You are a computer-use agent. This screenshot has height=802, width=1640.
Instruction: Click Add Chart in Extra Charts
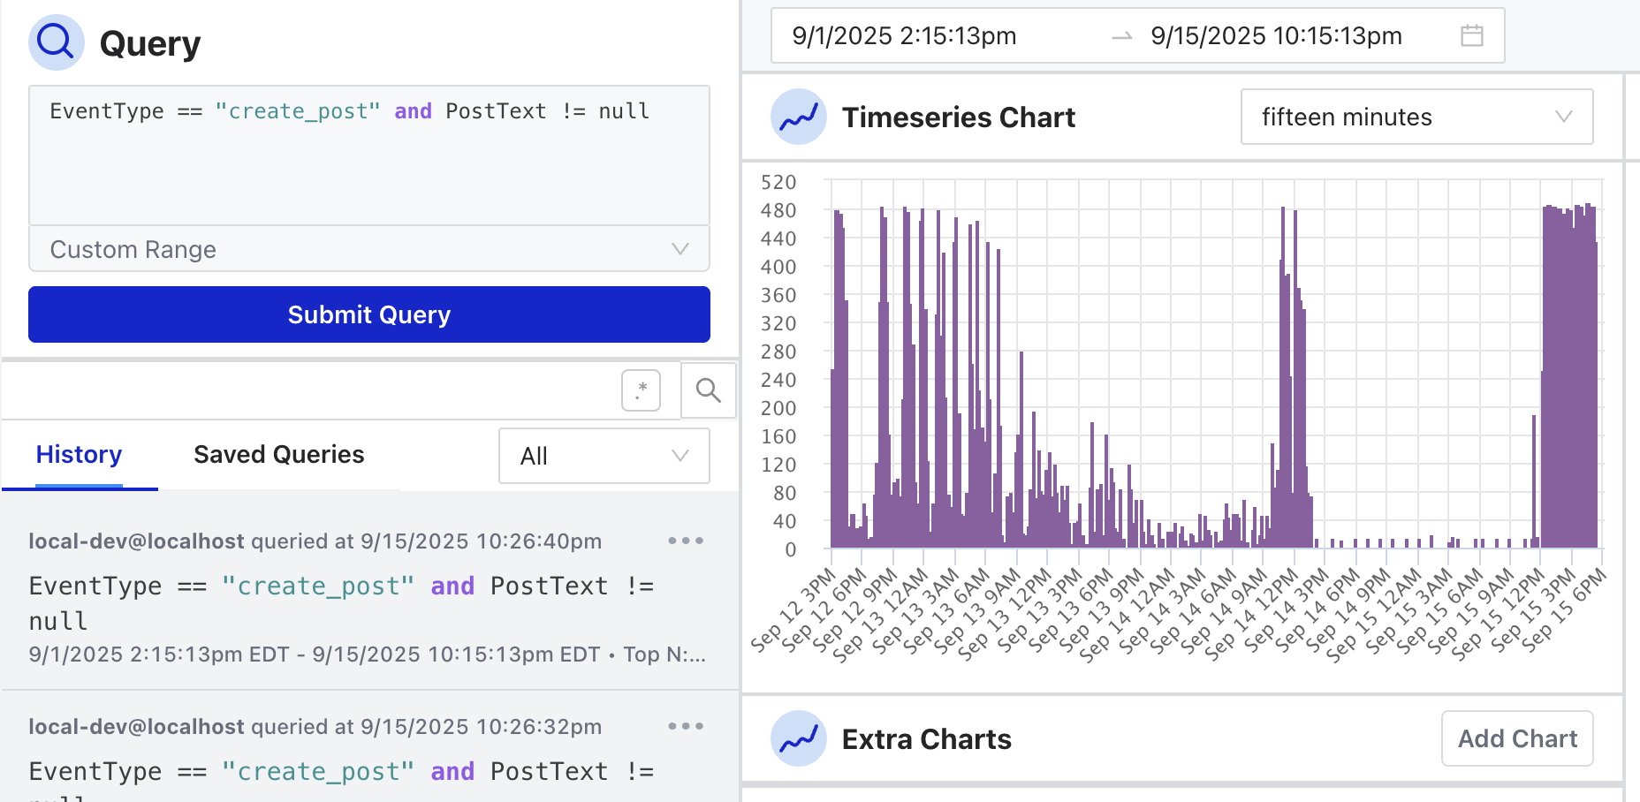click(1516, 738)
